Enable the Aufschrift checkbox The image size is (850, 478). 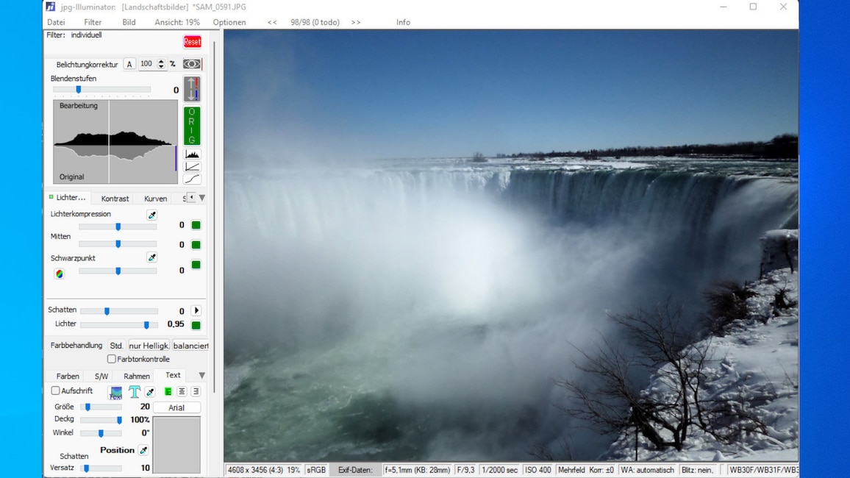point(55,390)
